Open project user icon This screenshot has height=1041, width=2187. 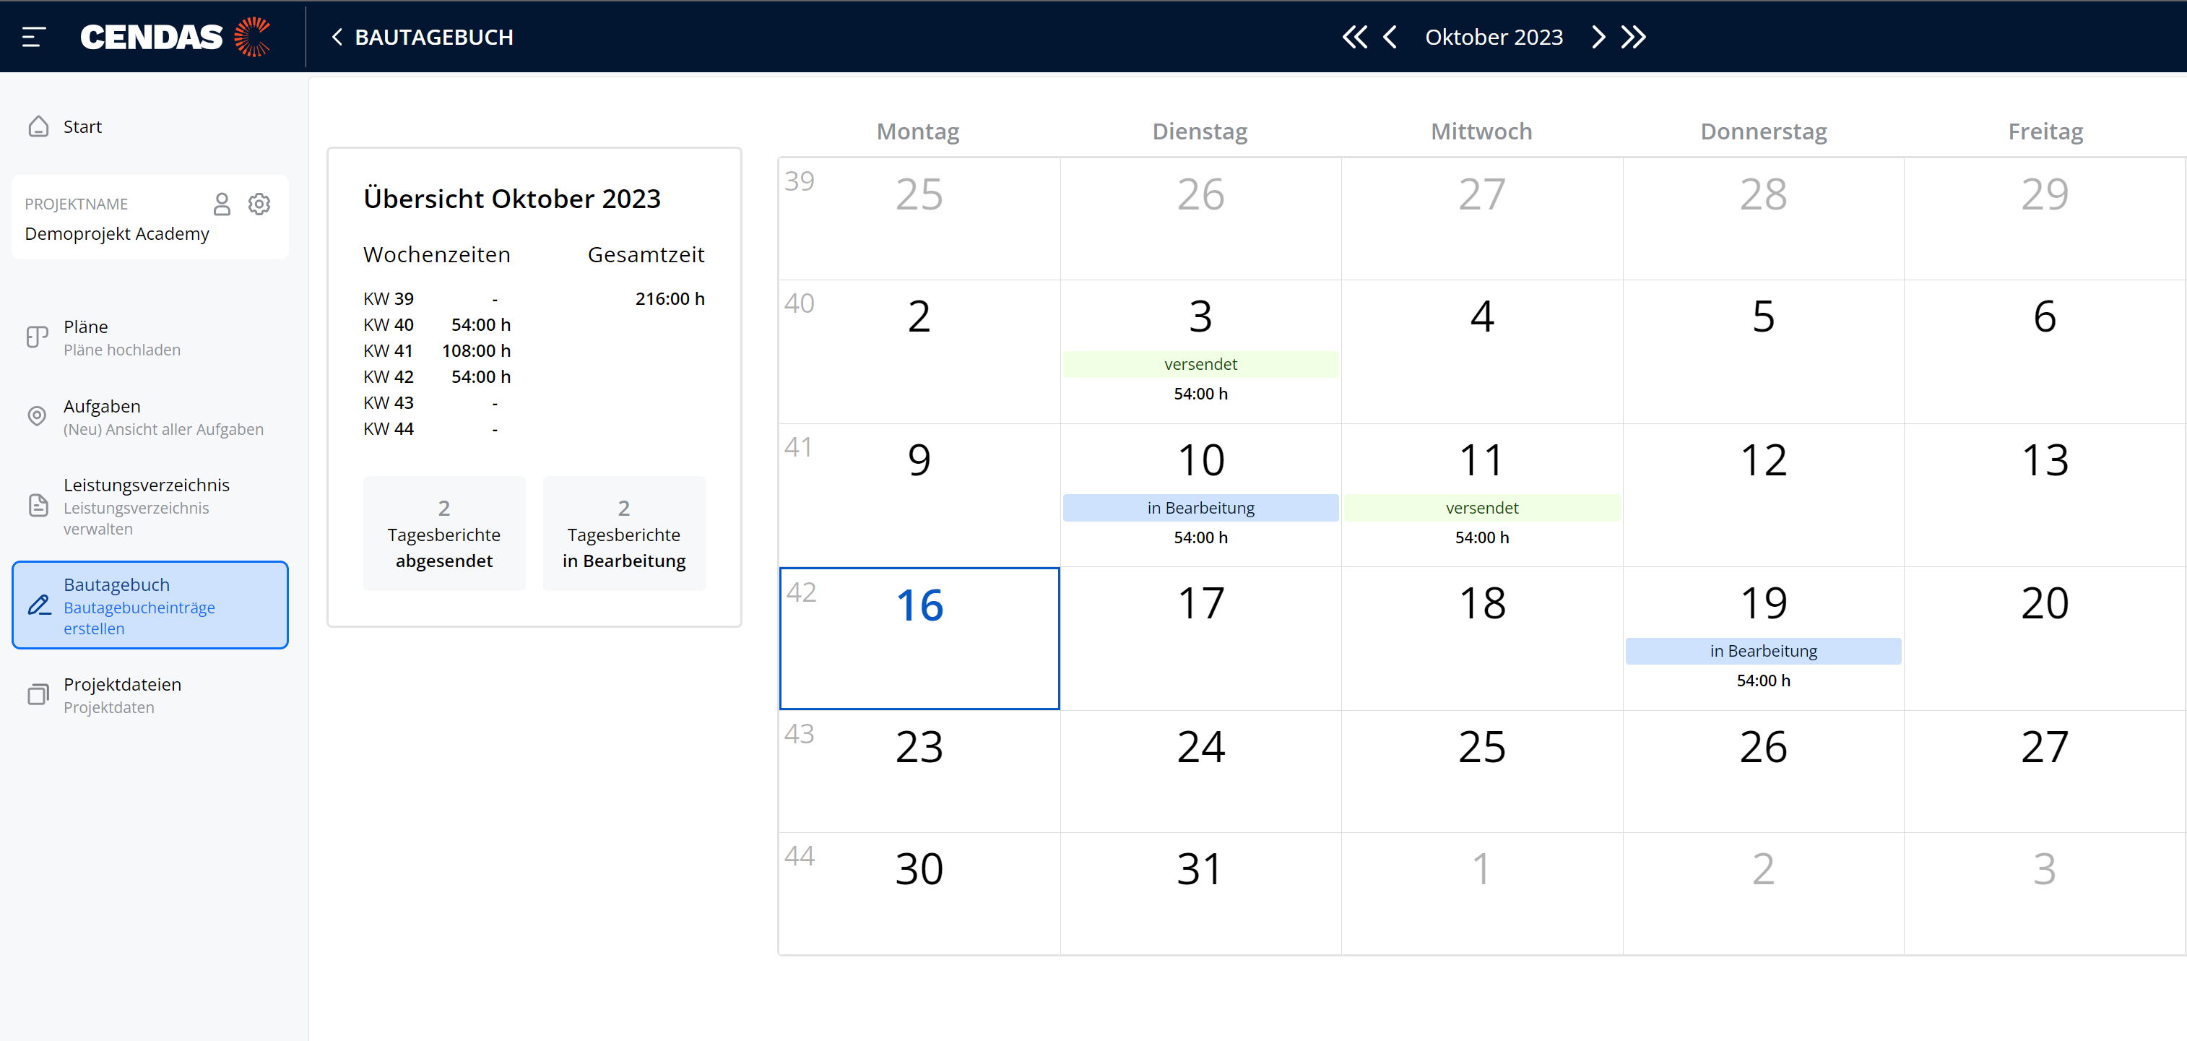click(222, 204)
